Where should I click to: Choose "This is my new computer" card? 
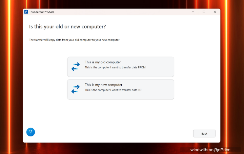(121, 89)
